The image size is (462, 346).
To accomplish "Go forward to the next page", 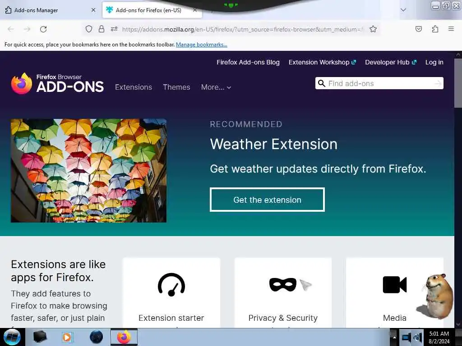I will (x=27, y=29).
